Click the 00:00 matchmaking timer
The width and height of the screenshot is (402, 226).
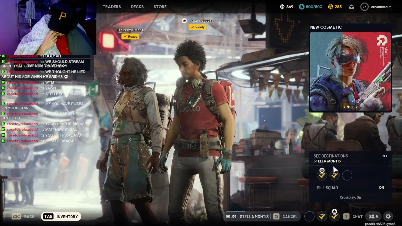[x=231, y=217]
